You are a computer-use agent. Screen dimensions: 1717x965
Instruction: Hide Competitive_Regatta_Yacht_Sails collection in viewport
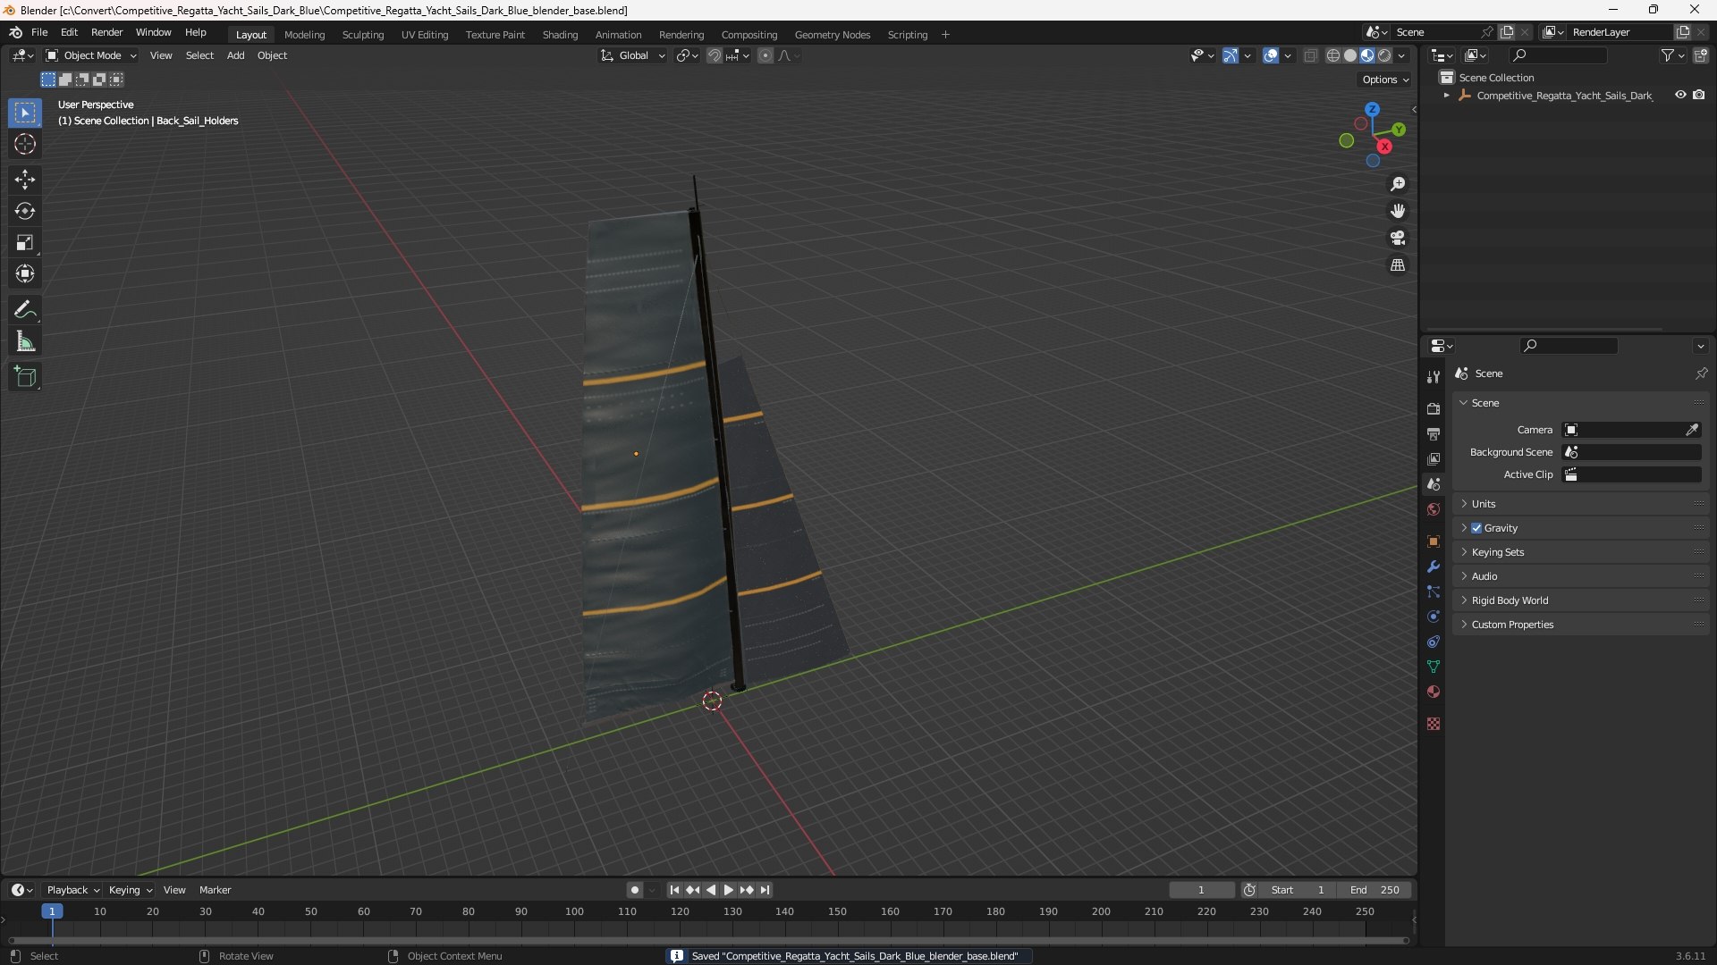coord(1680,95)
